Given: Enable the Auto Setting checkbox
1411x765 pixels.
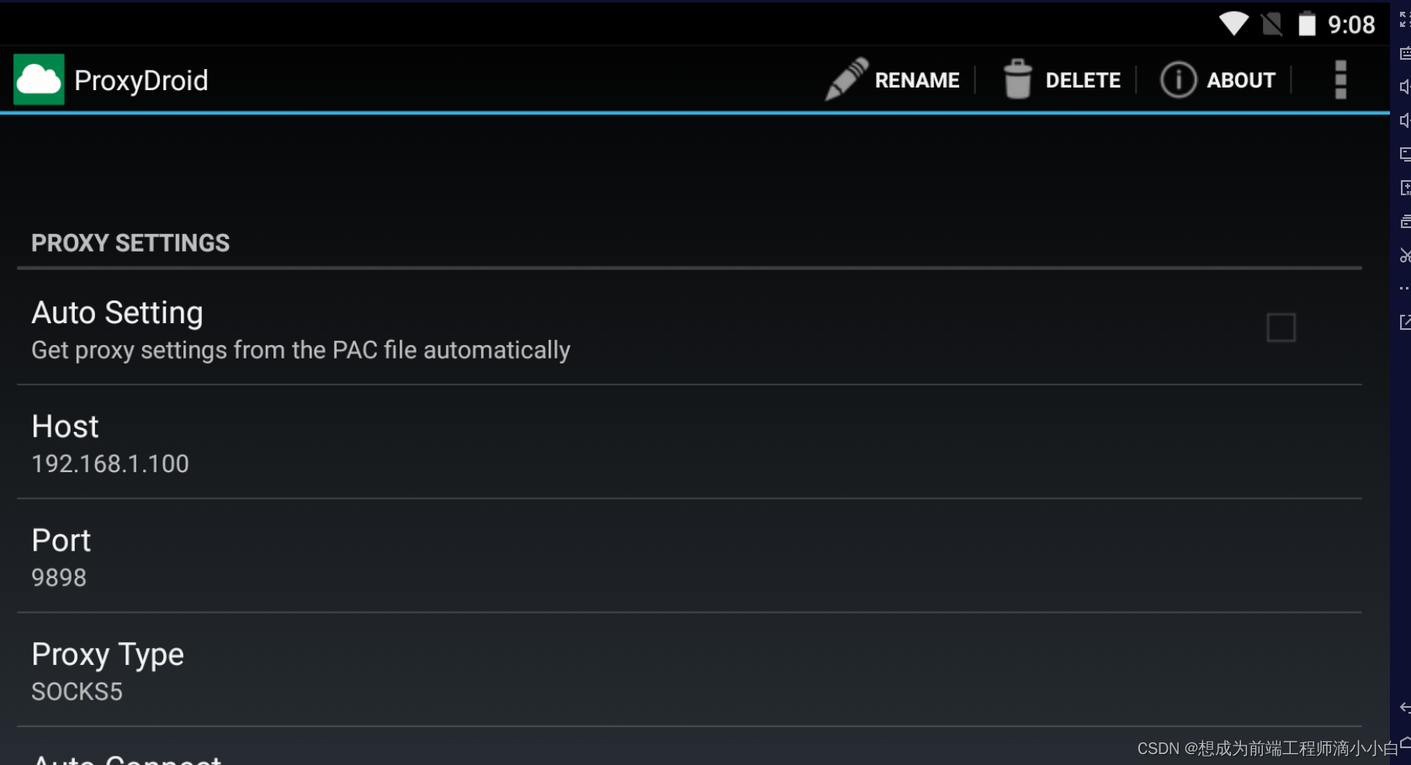Looking at the screenshot, I should 1281,327.
